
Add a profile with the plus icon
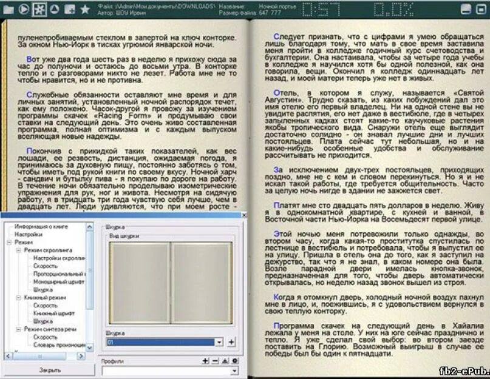205,361
